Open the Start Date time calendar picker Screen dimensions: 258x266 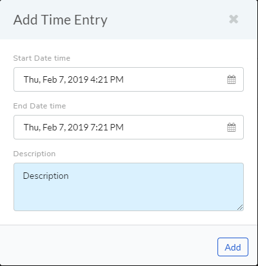232,79
